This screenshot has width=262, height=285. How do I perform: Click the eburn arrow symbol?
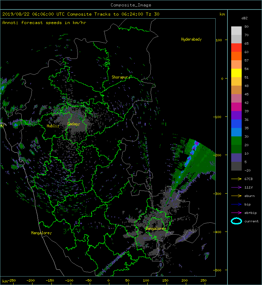click(236, 196)
